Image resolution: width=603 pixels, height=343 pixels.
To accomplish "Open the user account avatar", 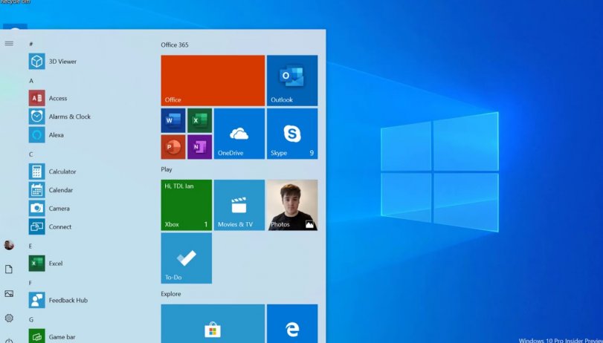I will [9, 245].
